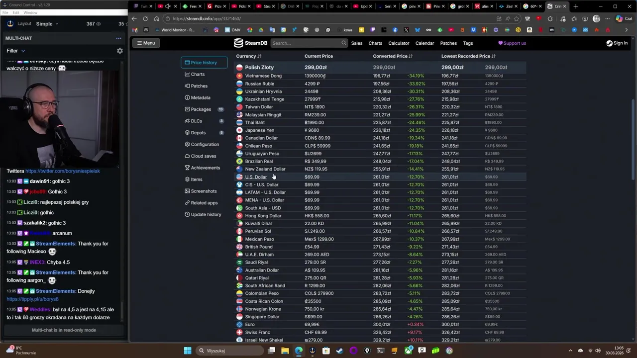This screenshot has width=637, height=358.
Task: Reload the browser page
Action: pos(145,19)
